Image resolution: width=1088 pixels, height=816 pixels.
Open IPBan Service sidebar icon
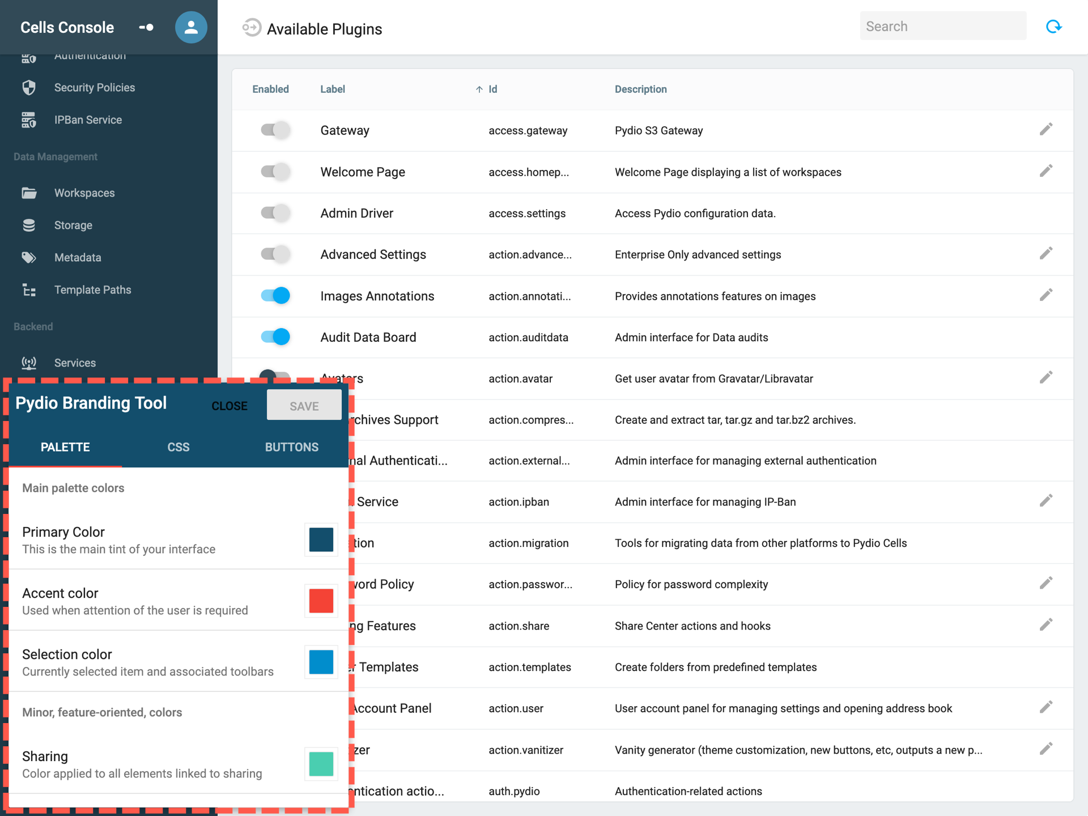(x=29, y=120)
